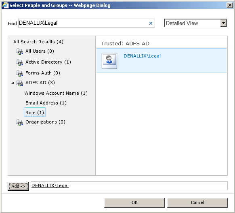Viewport: 235px width, 213px height.
Task: Click the Forms Auth group icon
Action: pyautogui.click(x=20, y=73)
